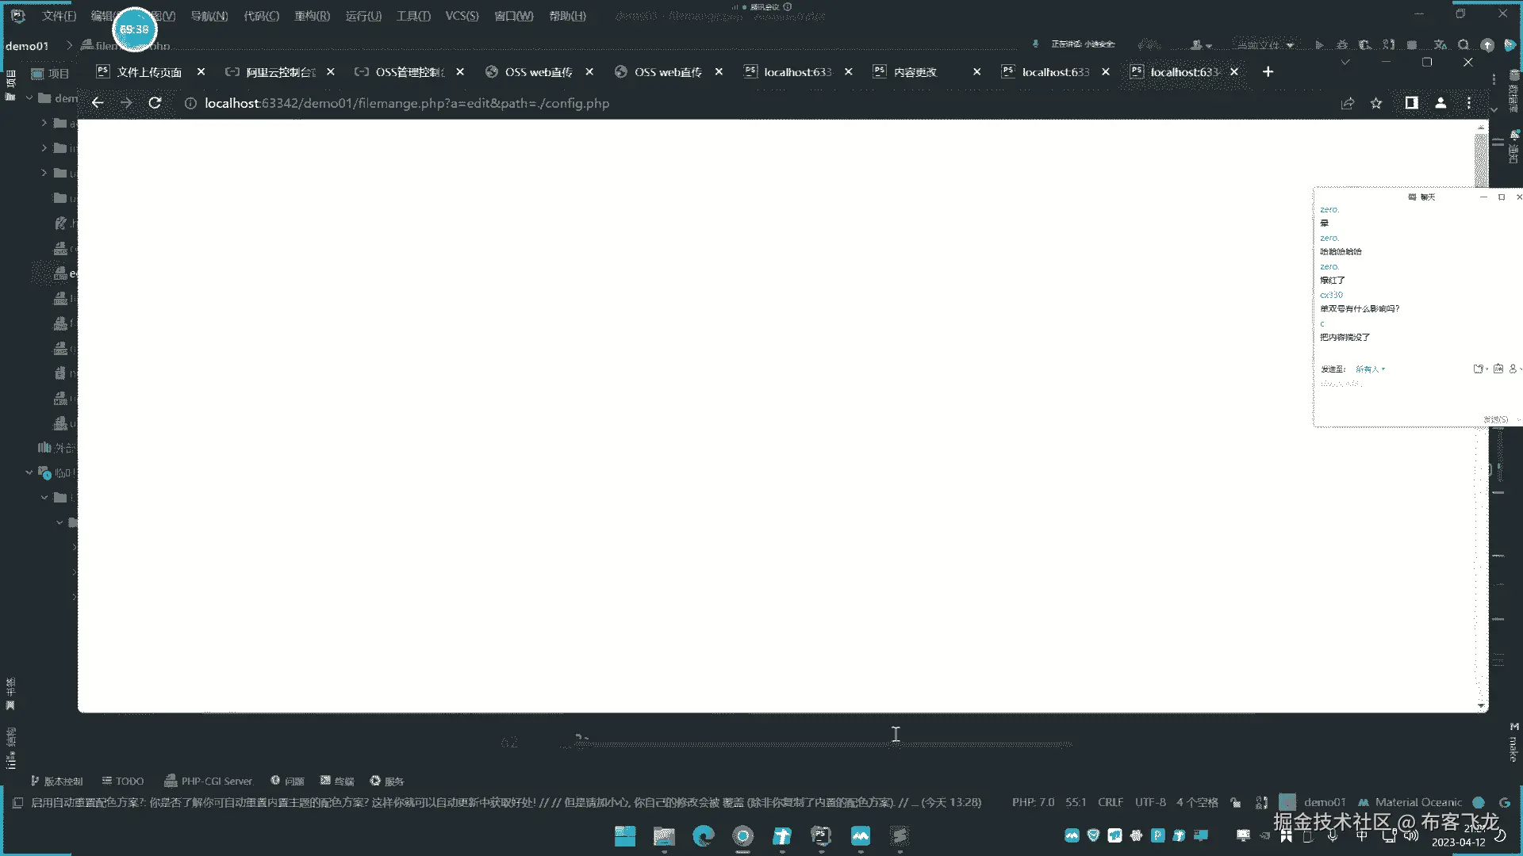This screenshot has width=1523, height=856.
Task: Click the browser address bar URL
Action: click(x=407, y=103)
